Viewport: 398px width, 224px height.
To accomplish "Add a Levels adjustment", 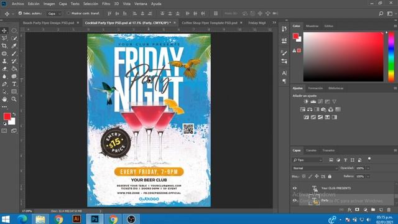I will tap(313, 101).
